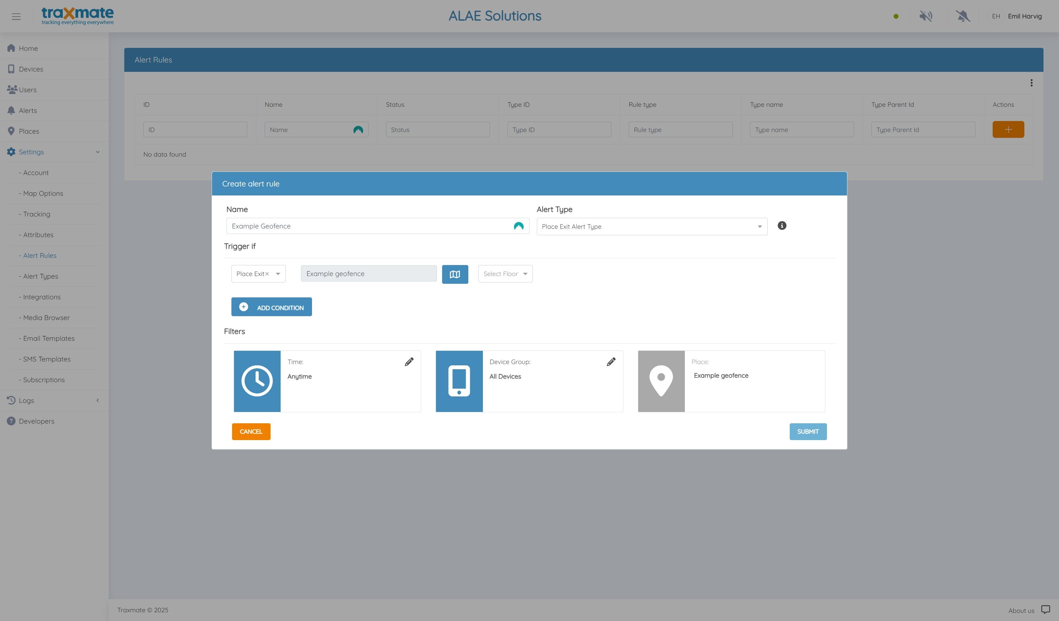The image size is (1059, 621).
Task: Click the Alert Type info icon
Action: pos(782,226)
